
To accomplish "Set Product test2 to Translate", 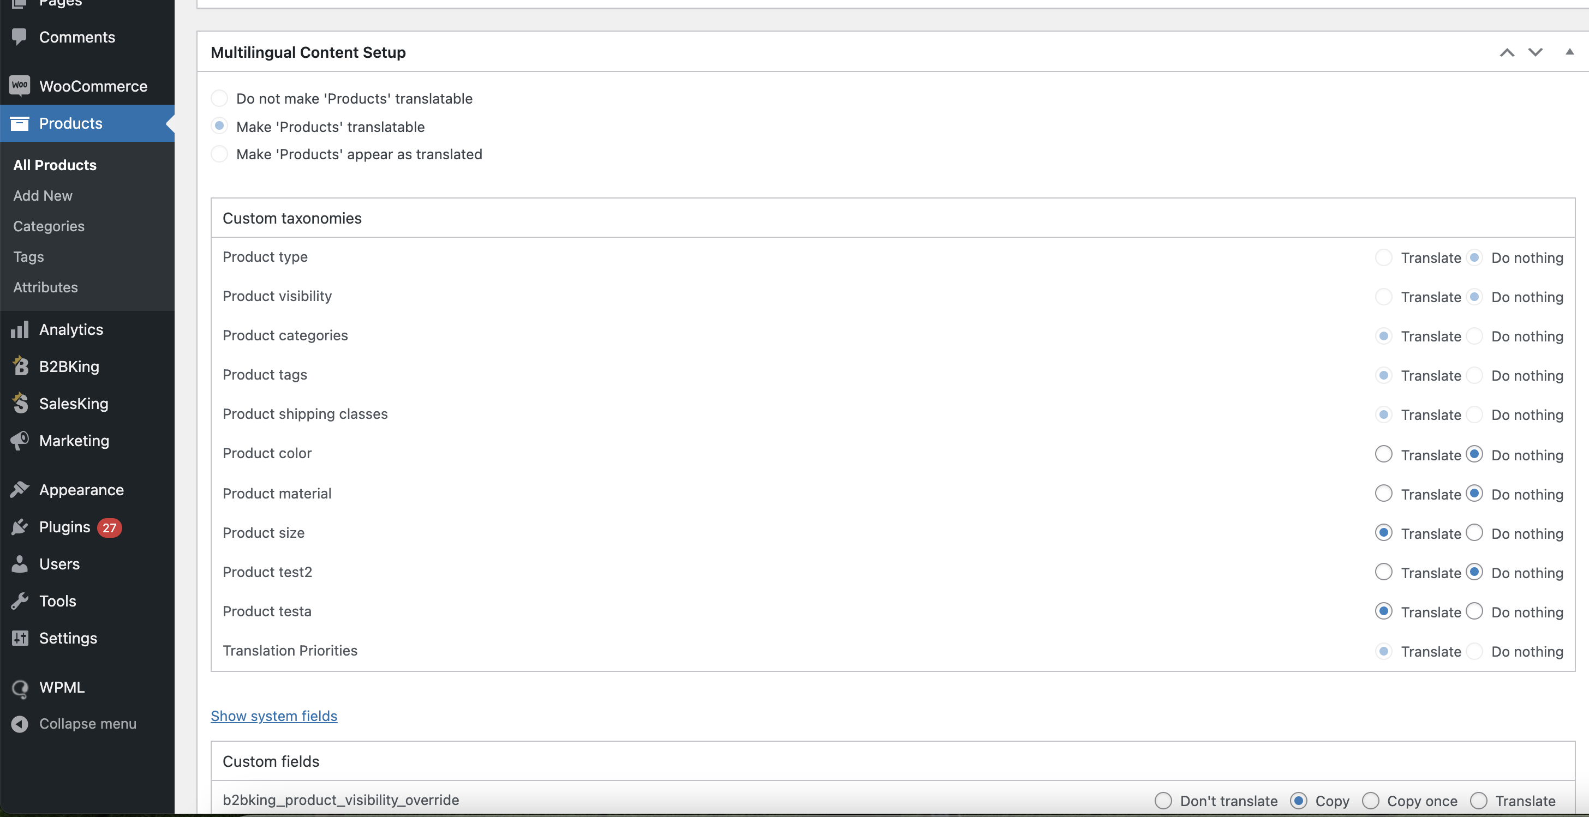I will (1384, 572).
